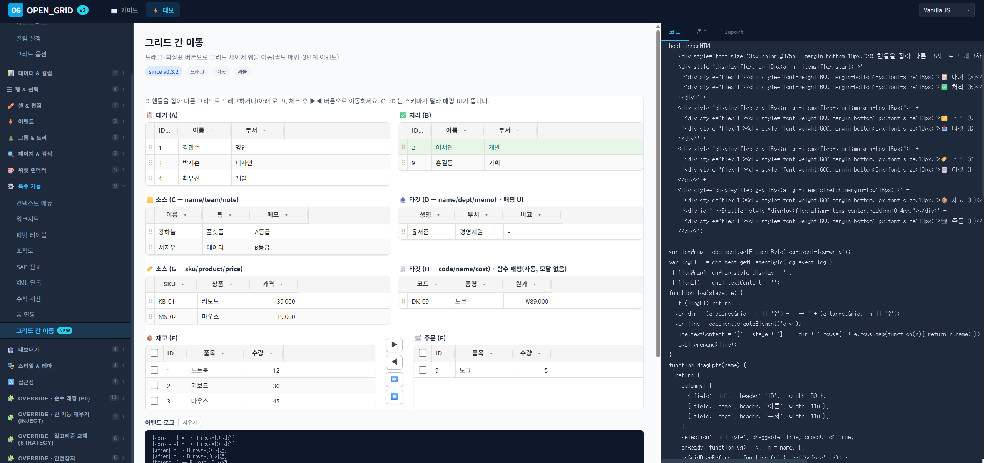
Task: Grab the drag handle of row 홍길동
Action: pos(403,163)
